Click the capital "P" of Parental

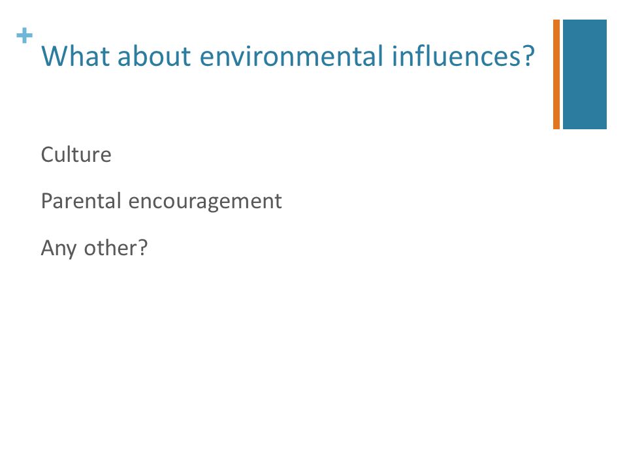point(47,200)
